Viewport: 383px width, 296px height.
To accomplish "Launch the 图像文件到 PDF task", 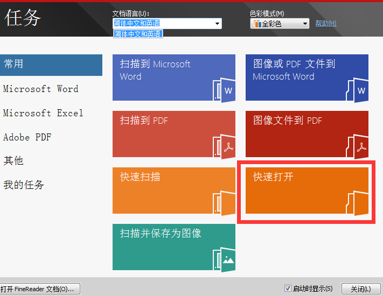I will coord(307,134).
